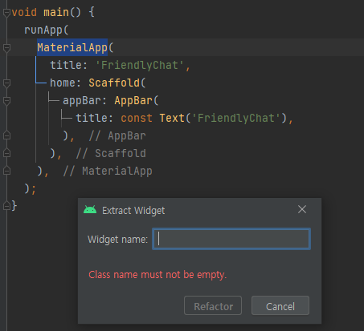This screenshot has width=364, height=331.
Task: Click runApp( in the code
Action: point(47,30)
